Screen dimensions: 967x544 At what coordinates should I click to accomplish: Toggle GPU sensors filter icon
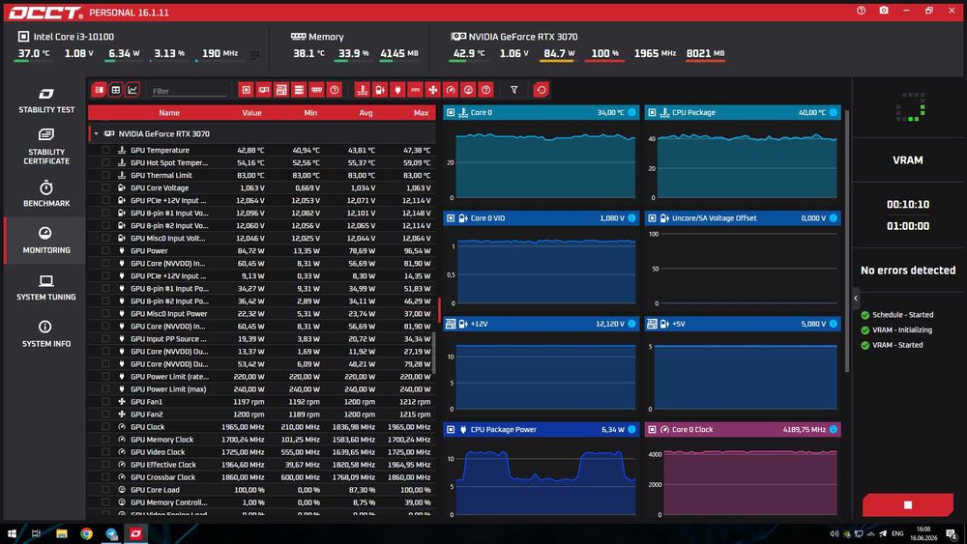pos(263,90)
